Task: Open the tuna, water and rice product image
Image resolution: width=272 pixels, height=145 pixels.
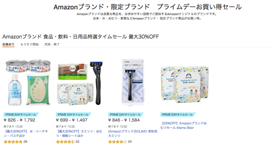Action: click(28, 83)
